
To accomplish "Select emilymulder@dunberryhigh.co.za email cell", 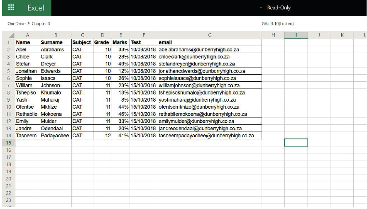I will tap(210, 121).
